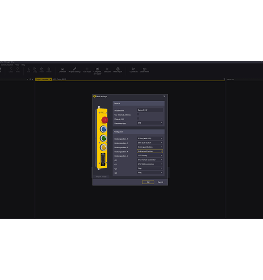Image resolution: width=263 pixels, height=280 pixels.
Task: Open the Help menu
Action: tap(23, 65)
